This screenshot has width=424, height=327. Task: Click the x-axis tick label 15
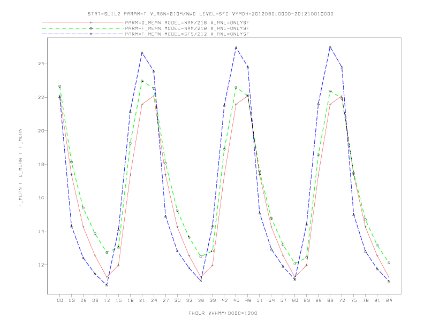tap(118, 300)
